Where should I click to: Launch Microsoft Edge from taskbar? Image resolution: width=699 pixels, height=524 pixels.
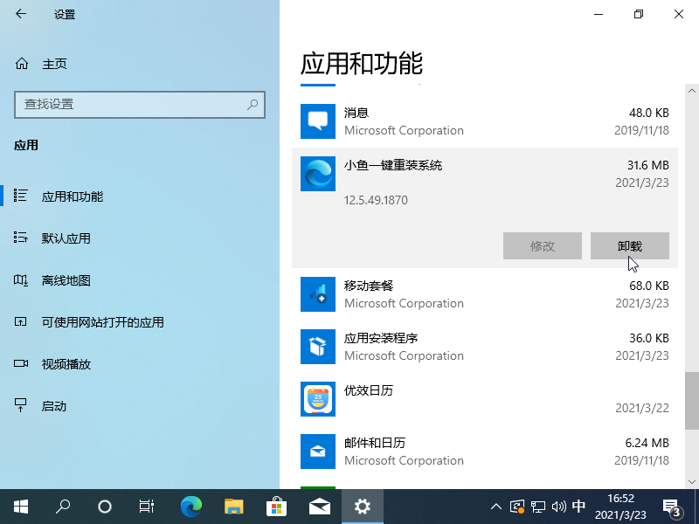point(190,507)
